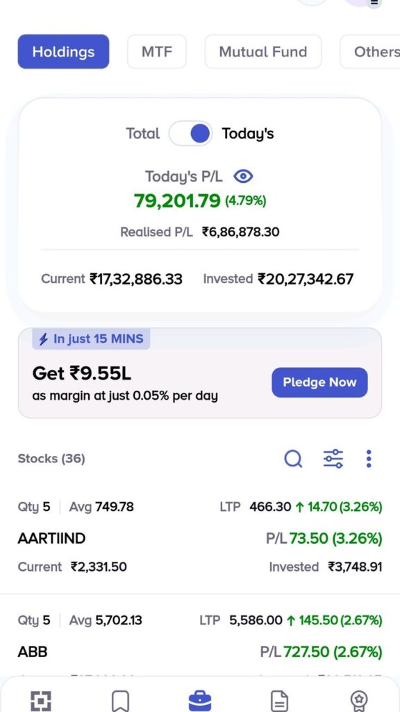Open the filter sliders icon for stocks

333,459
